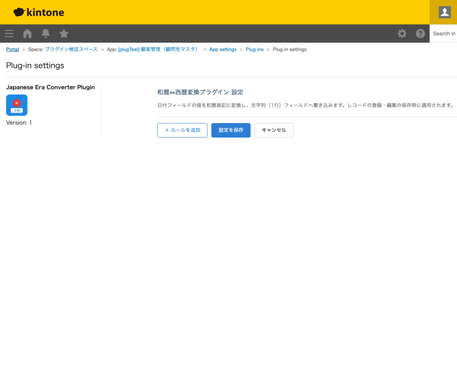Go to the Home icon
The image size is (457, 381).
click(x=27, y=33)
